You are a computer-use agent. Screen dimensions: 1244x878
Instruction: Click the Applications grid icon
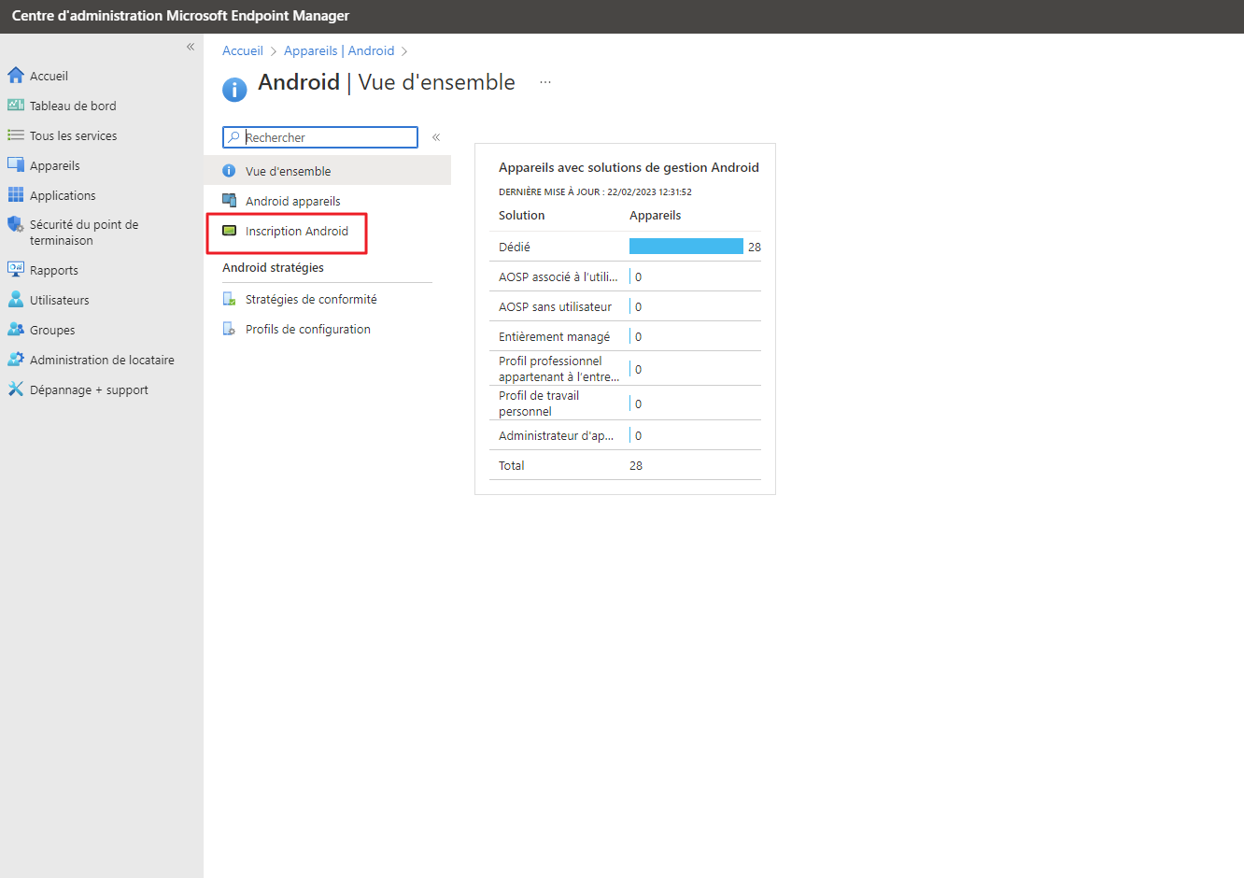click(16, 195)
